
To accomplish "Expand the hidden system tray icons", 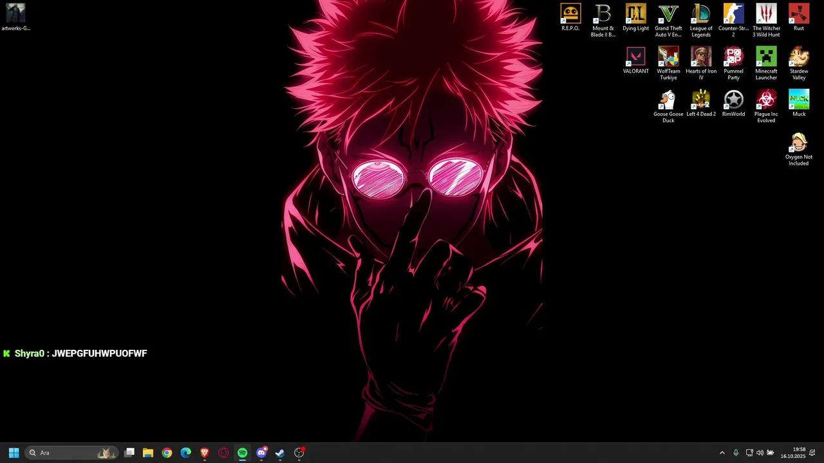I will (x=722, y=453).
